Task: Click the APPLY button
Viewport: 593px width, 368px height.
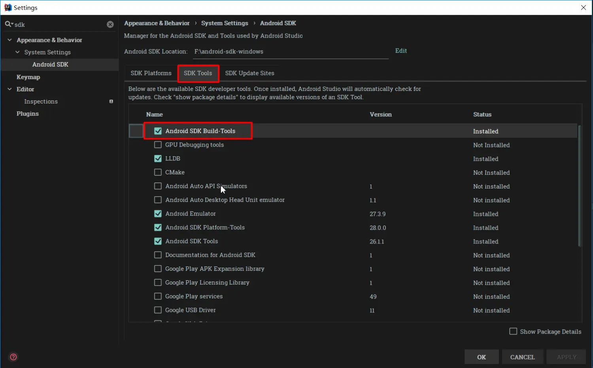Action: click(x=567, y=357)
